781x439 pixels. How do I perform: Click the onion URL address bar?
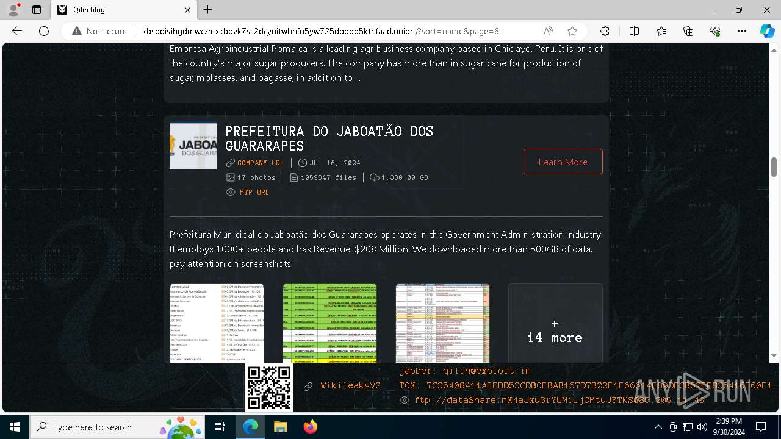click(x=320, y=31)
